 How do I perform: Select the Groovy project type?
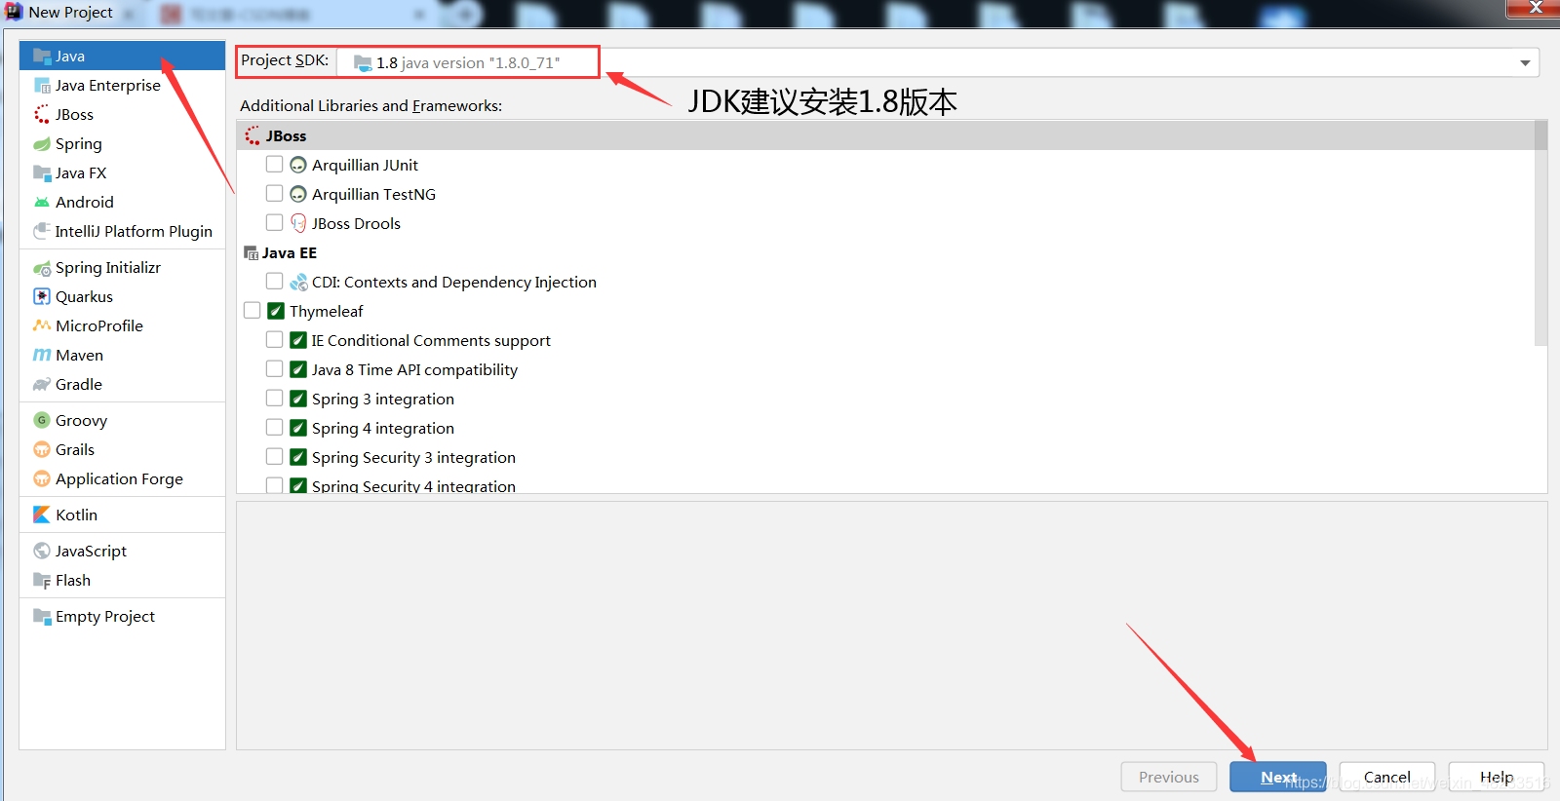122,420
